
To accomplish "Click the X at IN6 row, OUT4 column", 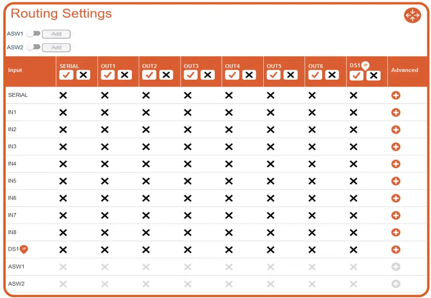I will pos(229,198).
